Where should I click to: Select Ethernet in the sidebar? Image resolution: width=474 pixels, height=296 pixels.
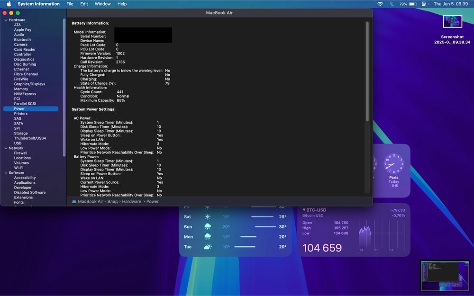[x=21, y=69]
